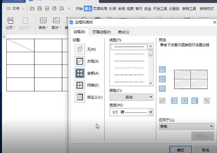Select the 全部(A) all borders setting

[x=80, y=73]
